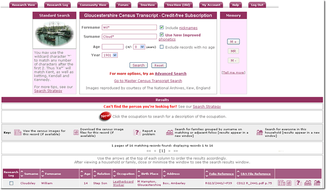
Task: Open Search Strategy link in Results banner
Action: tap(207, 106)
